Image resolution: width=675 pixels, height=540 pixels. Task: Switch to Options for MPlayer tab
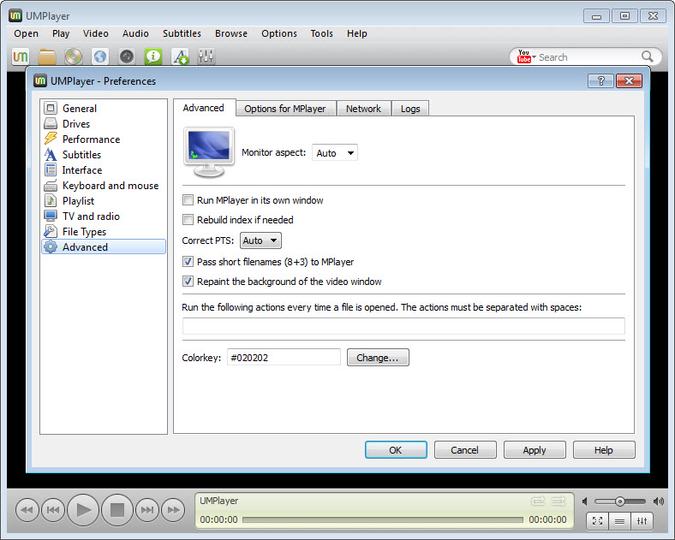pos(285,109)
